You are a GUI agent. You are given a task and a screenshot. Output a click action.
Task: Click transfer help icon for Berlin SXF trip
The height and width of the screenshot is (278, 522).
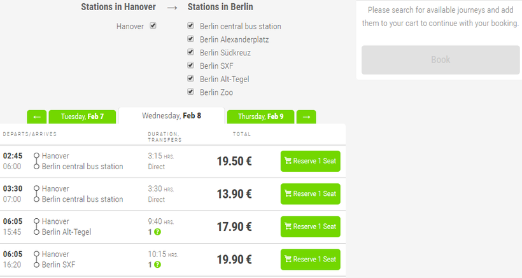[157, 265]
